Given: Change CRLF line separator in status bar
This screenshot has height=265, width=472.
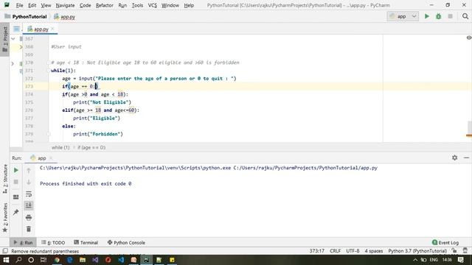Looking at the screenshot, I should [x=335, y=251].
